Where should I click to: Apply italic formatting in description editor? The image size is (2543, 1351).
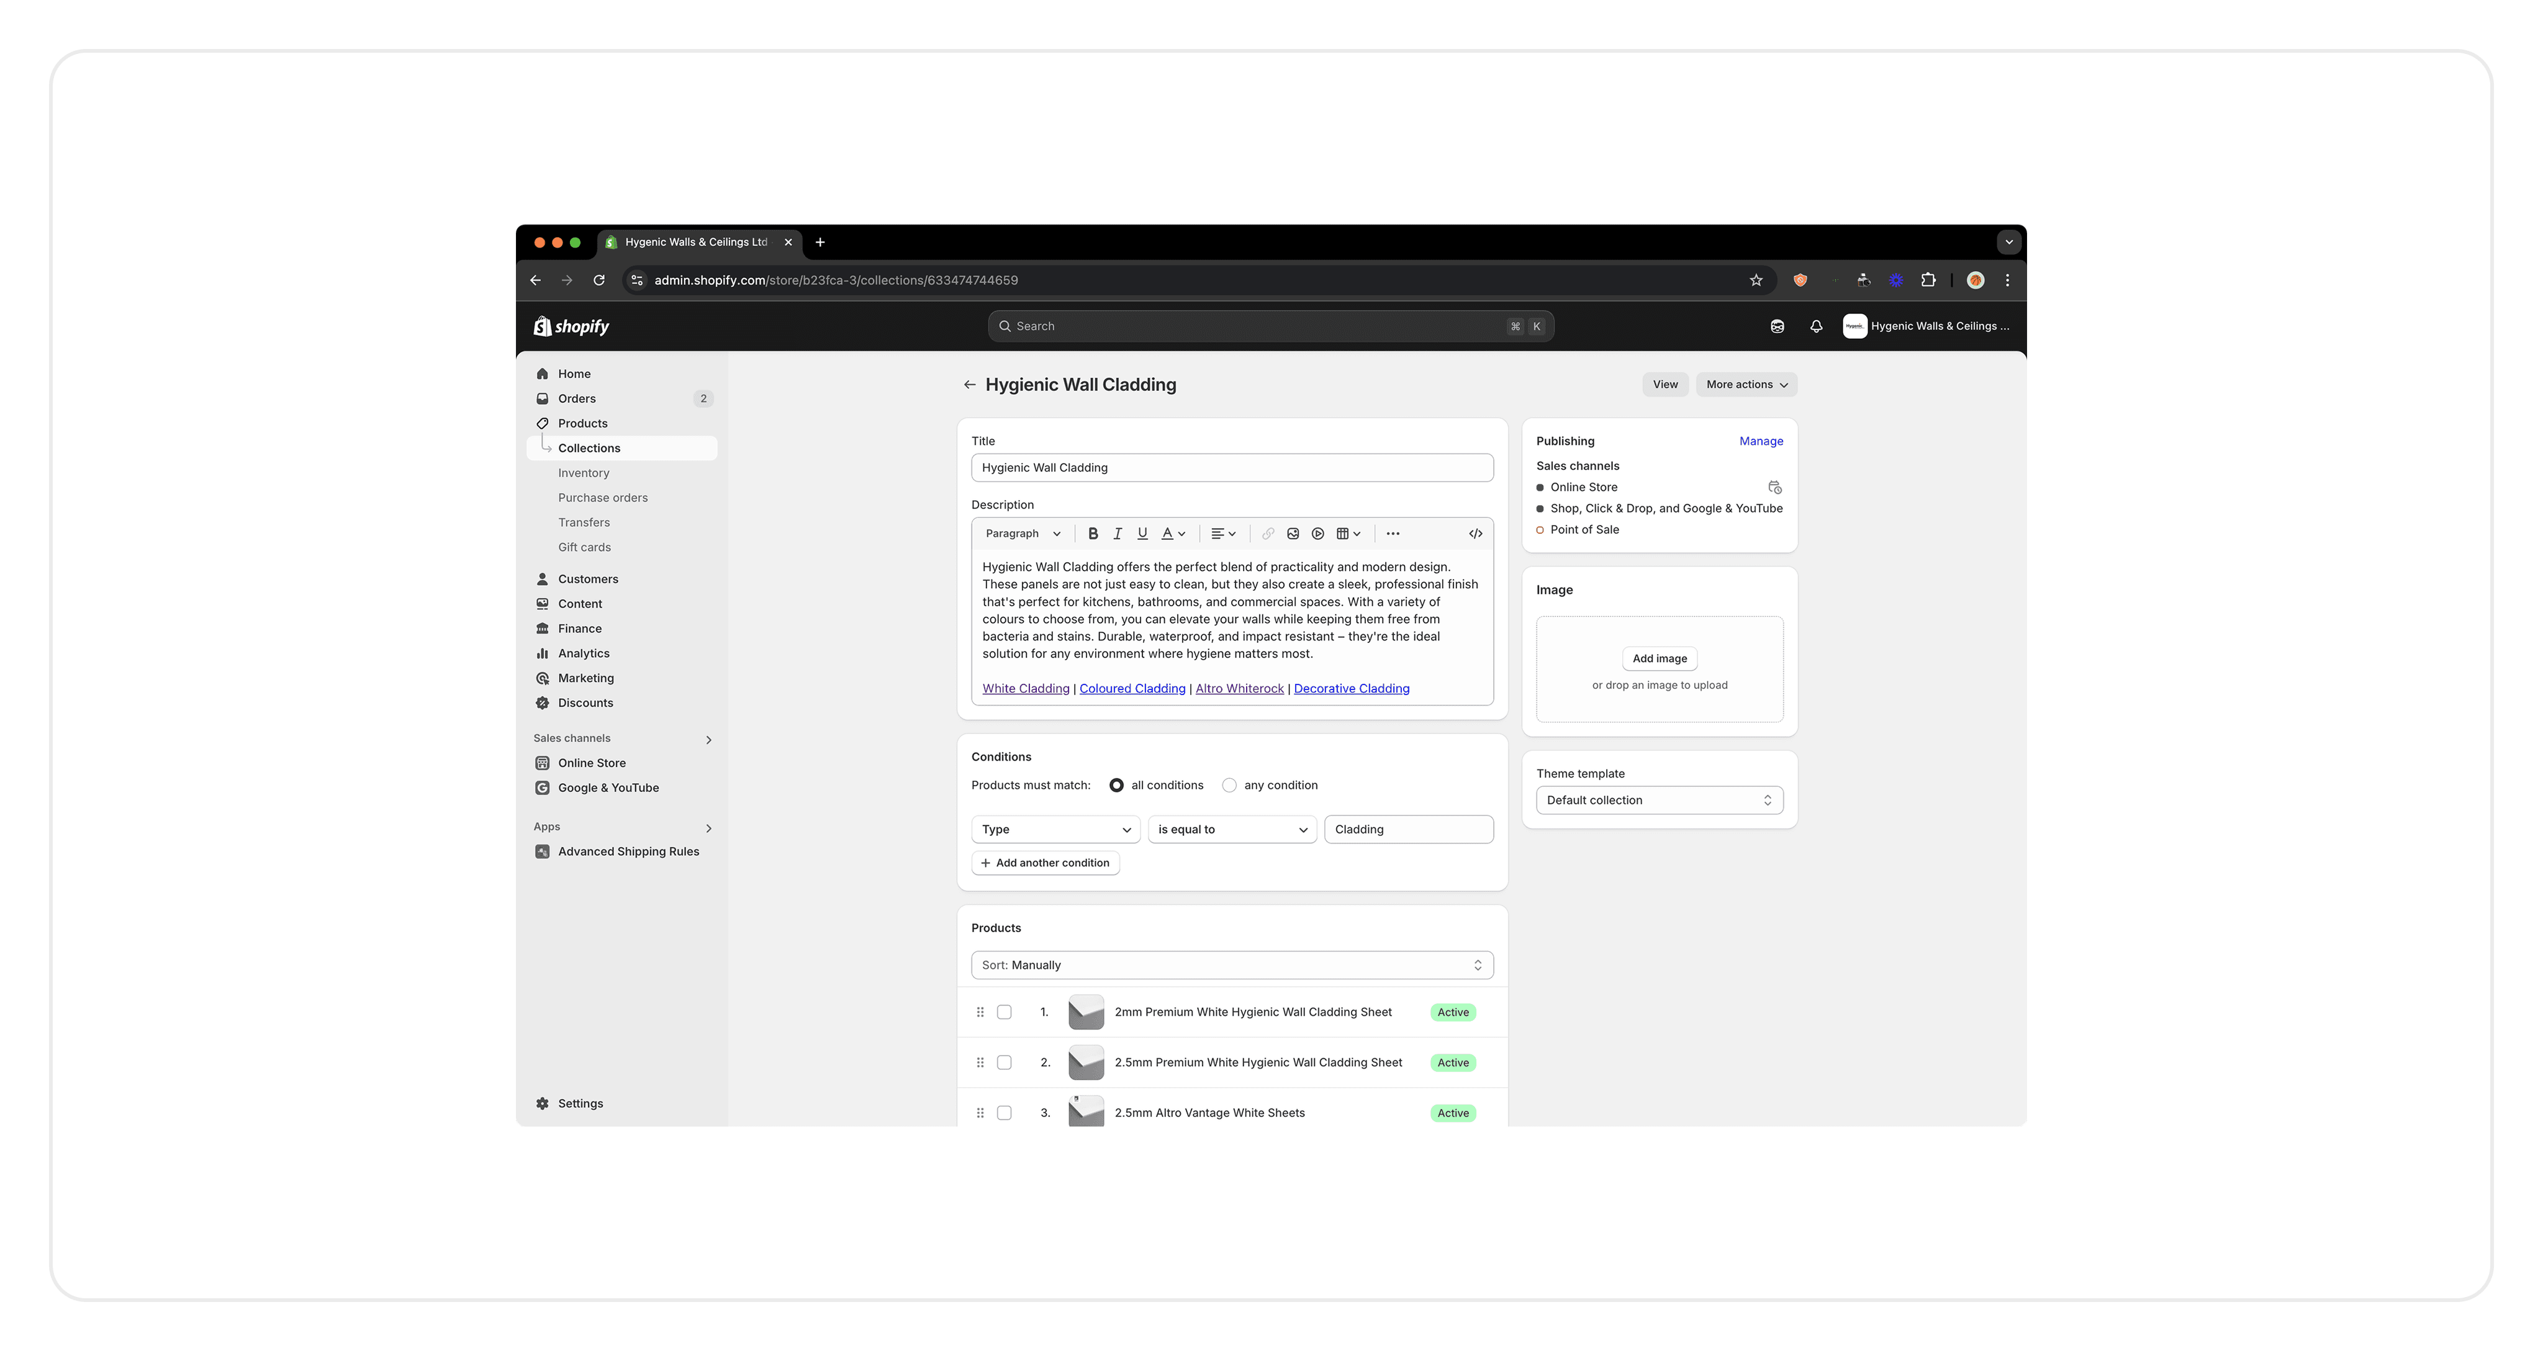pyautogui.click(x=1118, y=534)
